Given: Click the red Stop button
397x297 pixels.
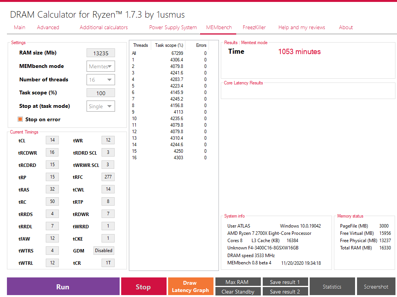Looking at the screenshot, I should [x=143, y=286].
